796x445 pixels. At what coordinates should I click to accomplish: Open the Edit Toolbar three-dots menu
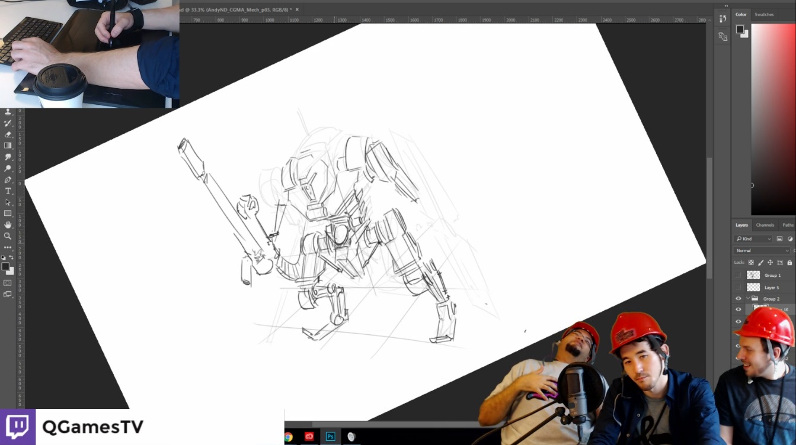[8, 247]
